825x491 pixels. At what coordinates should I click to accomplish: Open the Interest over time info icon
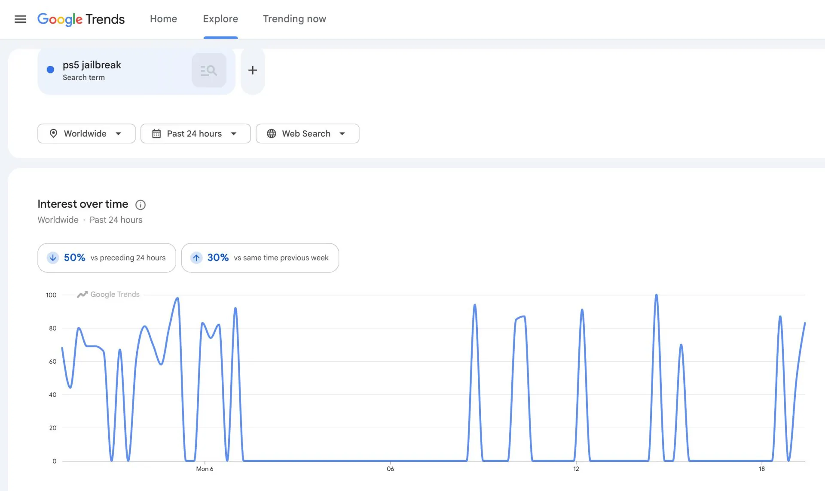(x=141, y=205)
